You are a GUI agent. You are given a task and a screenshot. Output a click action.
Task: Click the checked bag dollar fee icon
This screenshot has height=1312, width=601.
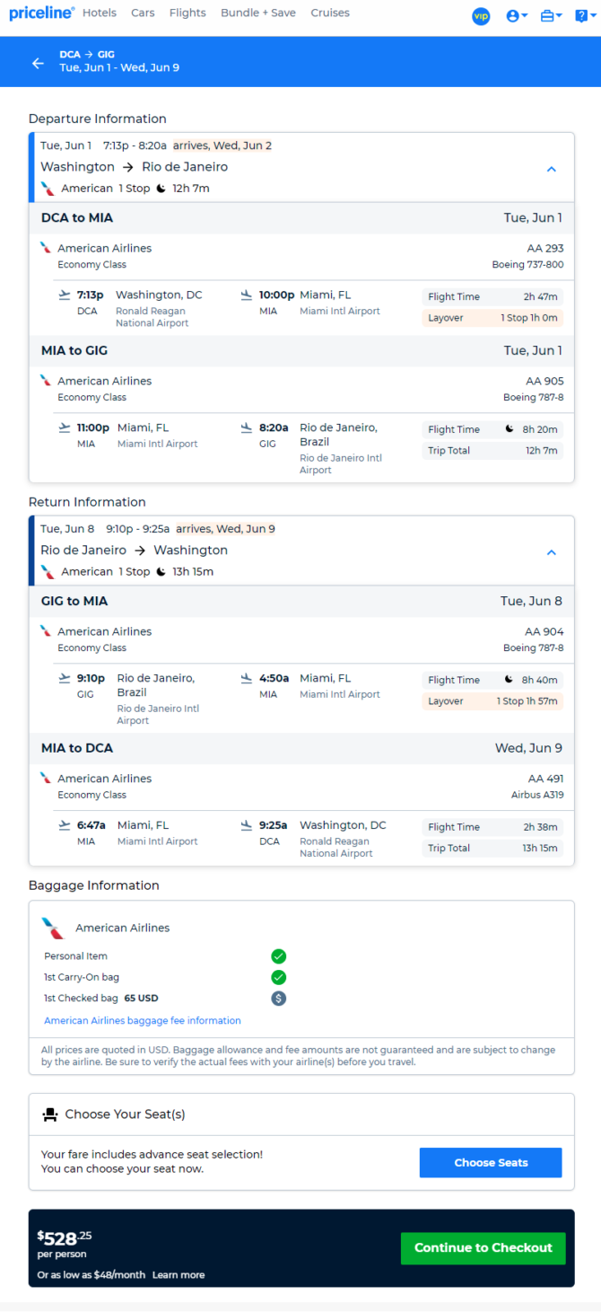tap(279, 998)
